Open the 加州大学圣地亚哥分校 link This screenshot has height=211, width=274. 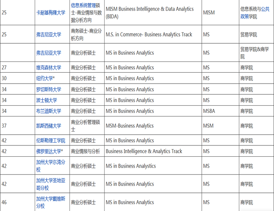coord(50,184)
